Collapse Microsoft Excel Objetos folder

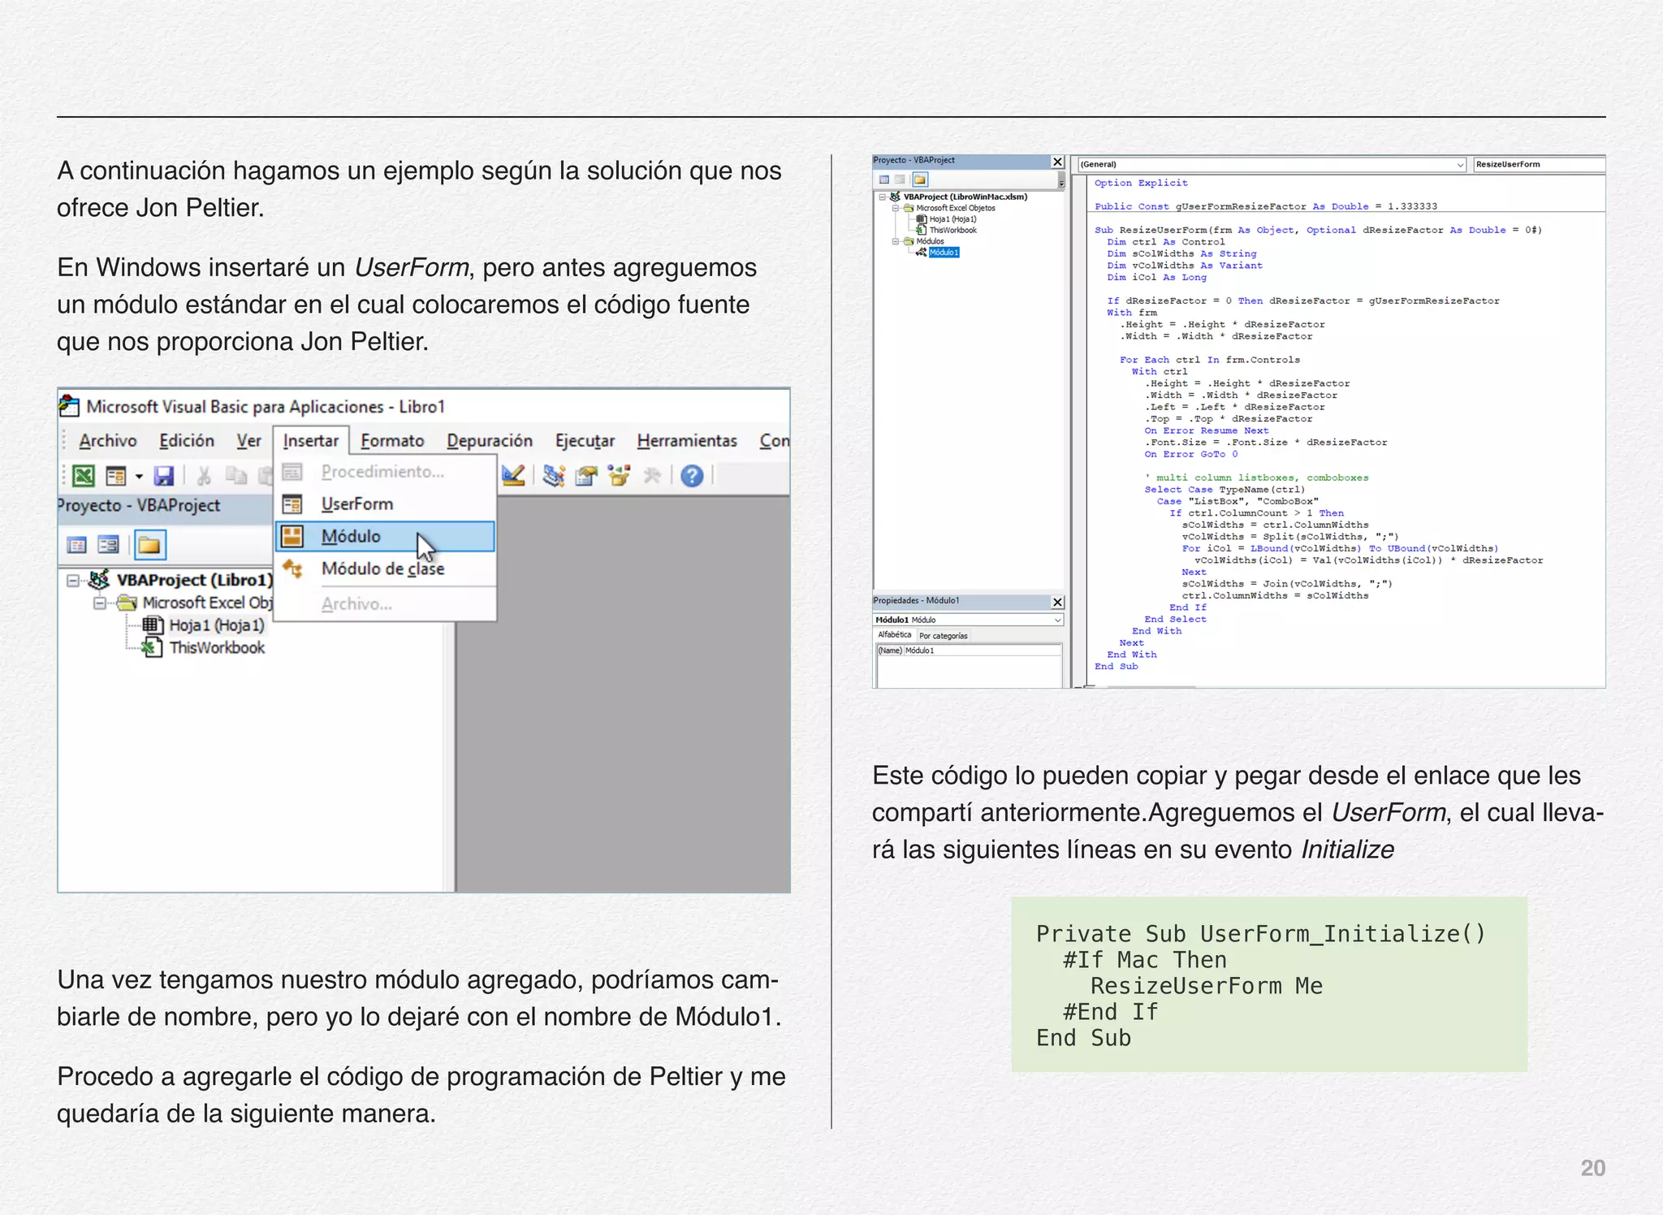896,208
